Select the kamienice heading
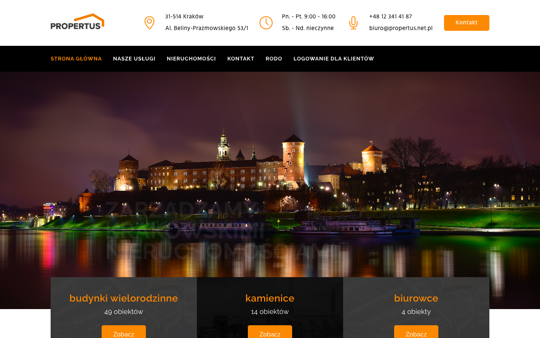Image resolution: width=540 pixels, height=338 pixels. tap(270, 298)
